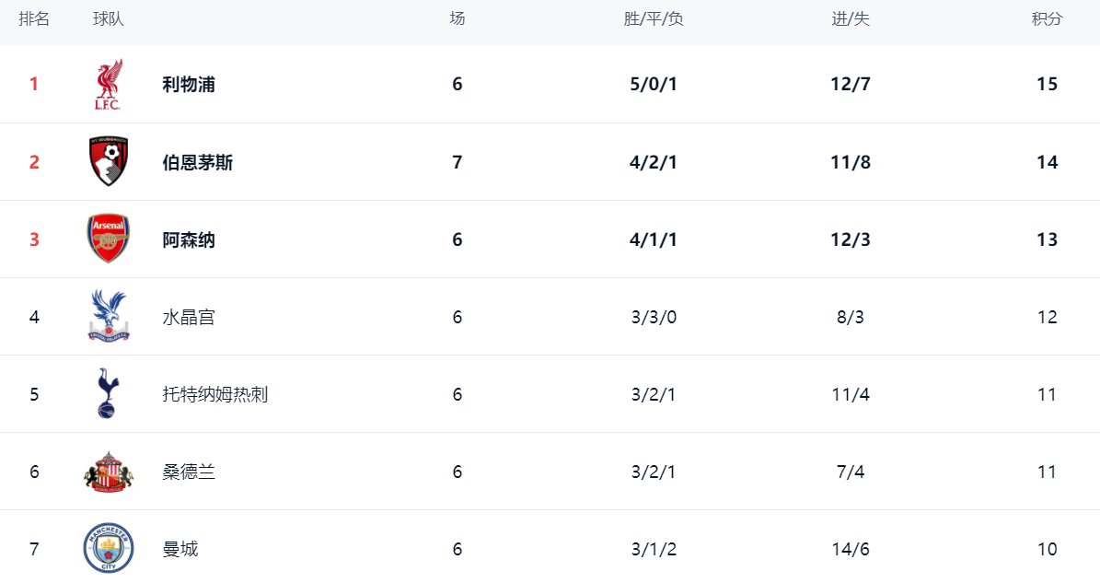The image size is (1100, 583).
Task: Open the 桑德兰 team page
Action: point(189,472)
